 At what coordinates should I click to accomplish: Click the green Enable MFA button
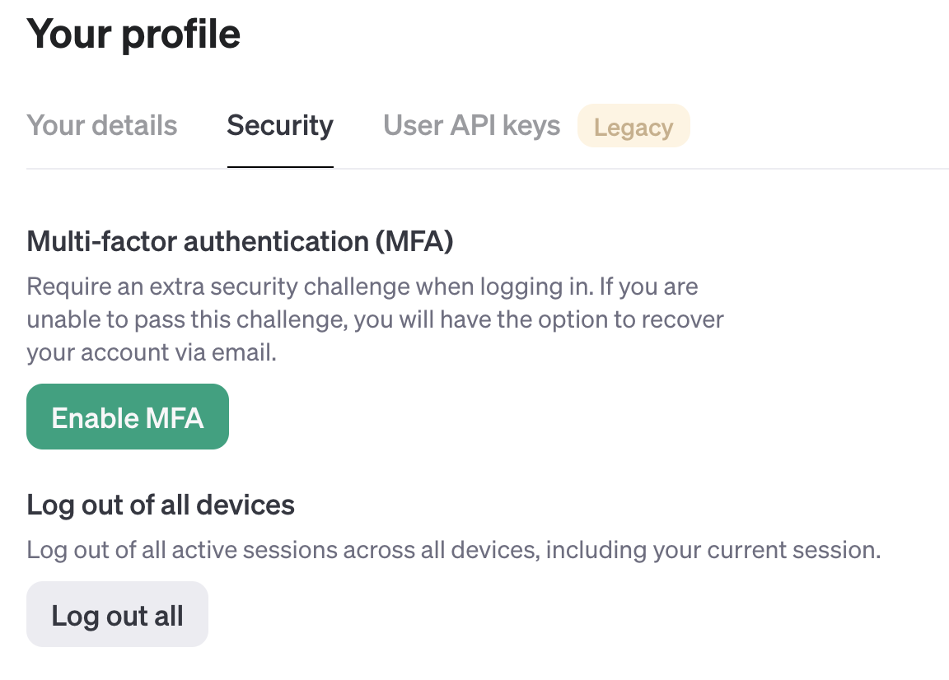tap(128, 417)
